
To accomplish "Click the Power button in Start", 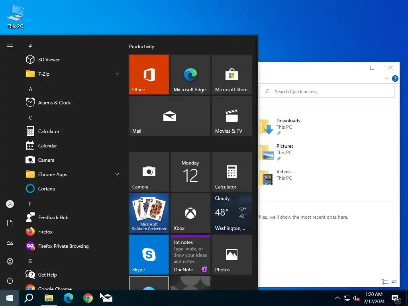I will coord(10,280).
